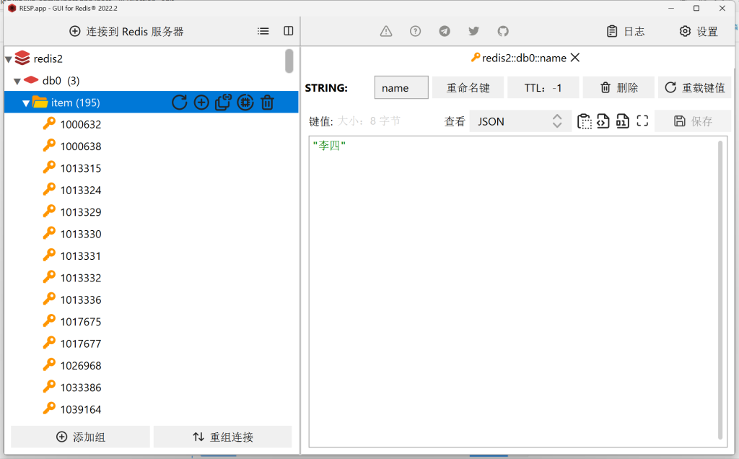Collapse the db0 database node
The width and height of the screenshot is (739, 459).
(17, 81)
